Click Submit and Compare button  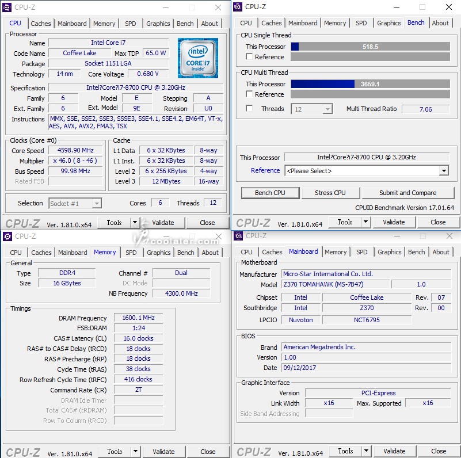click(x=408, y=193)
